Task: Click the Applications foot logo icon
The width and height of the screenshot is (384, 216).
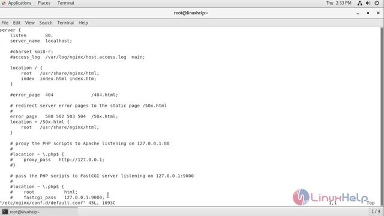Action: click(4, 3)
